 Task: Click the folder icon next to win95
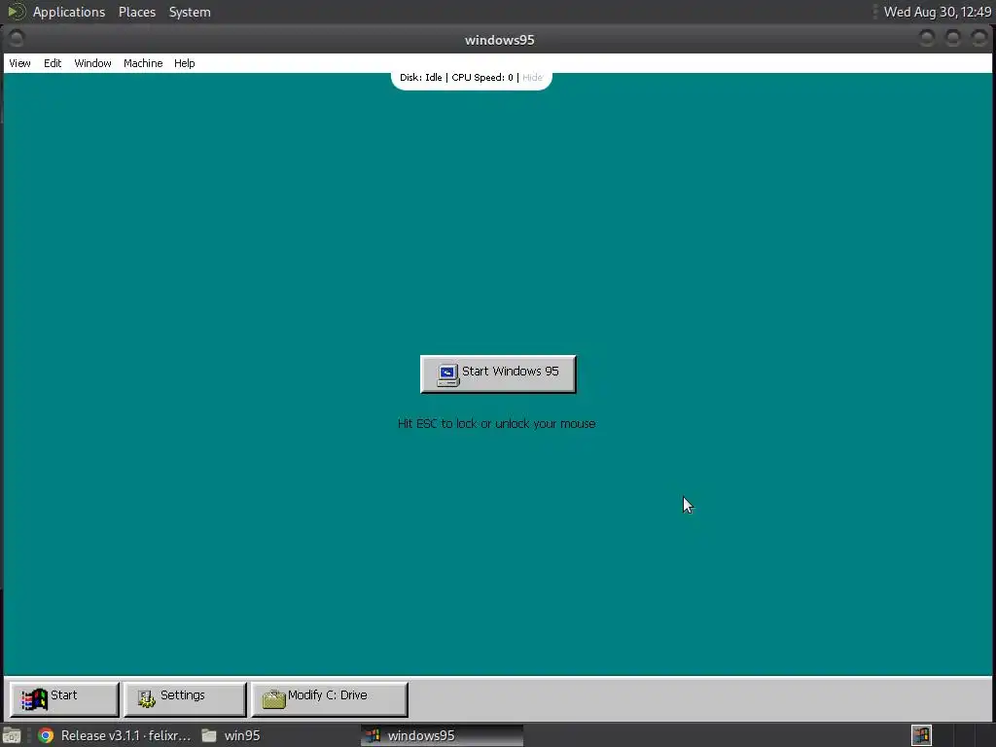tap(209, 735)
